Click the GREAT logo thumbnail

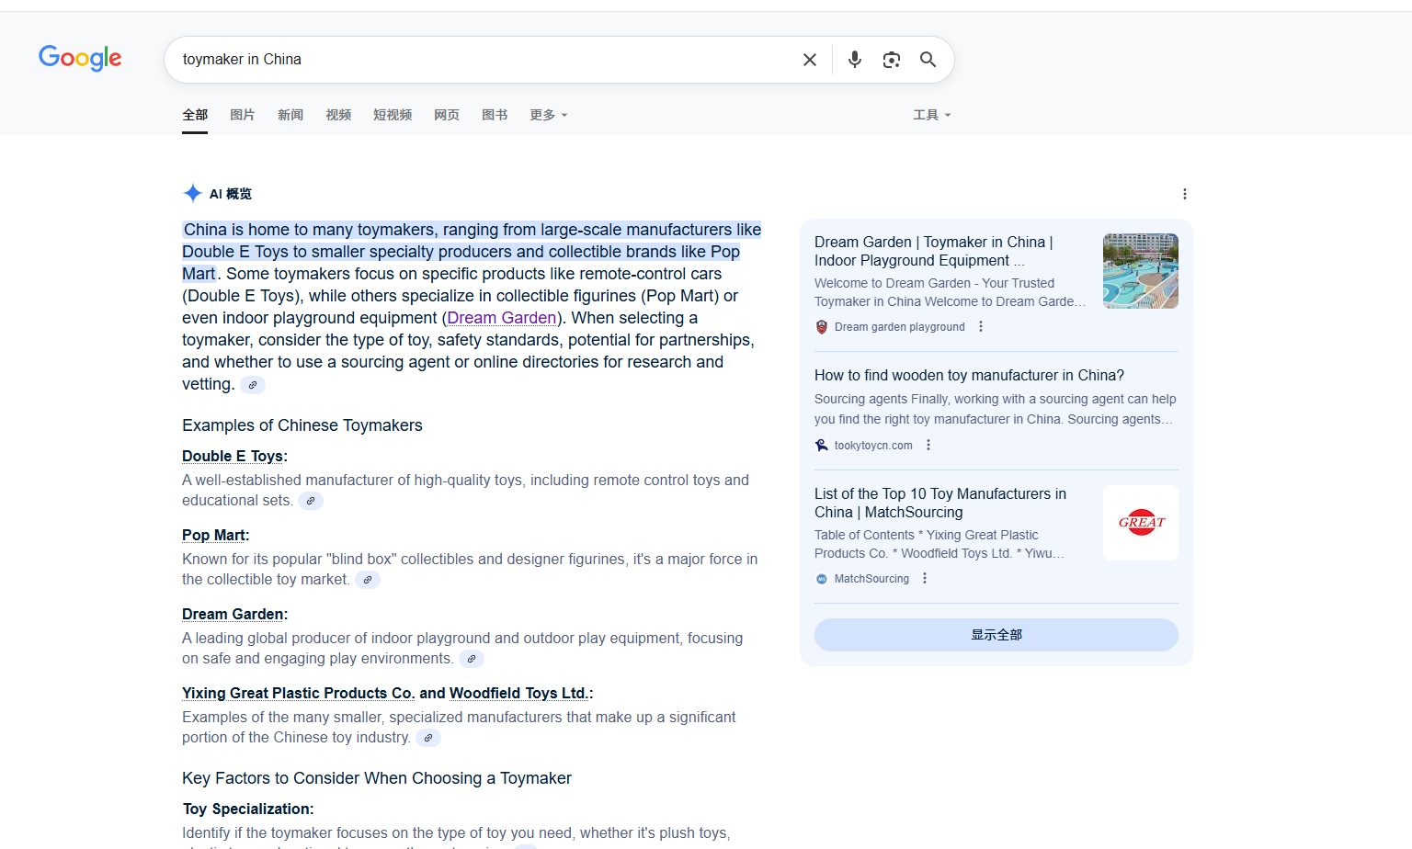(1141, 523)
